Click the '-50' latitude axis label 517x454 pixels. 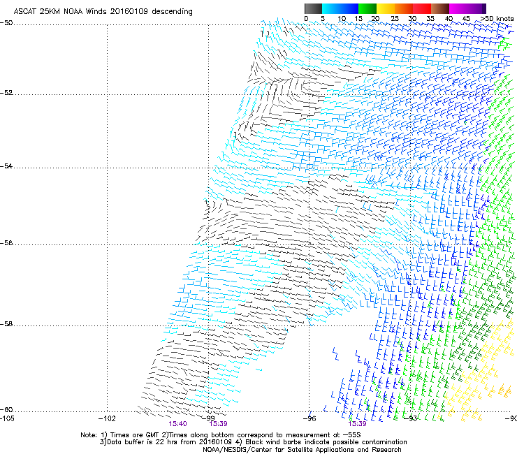coord(6,23)
